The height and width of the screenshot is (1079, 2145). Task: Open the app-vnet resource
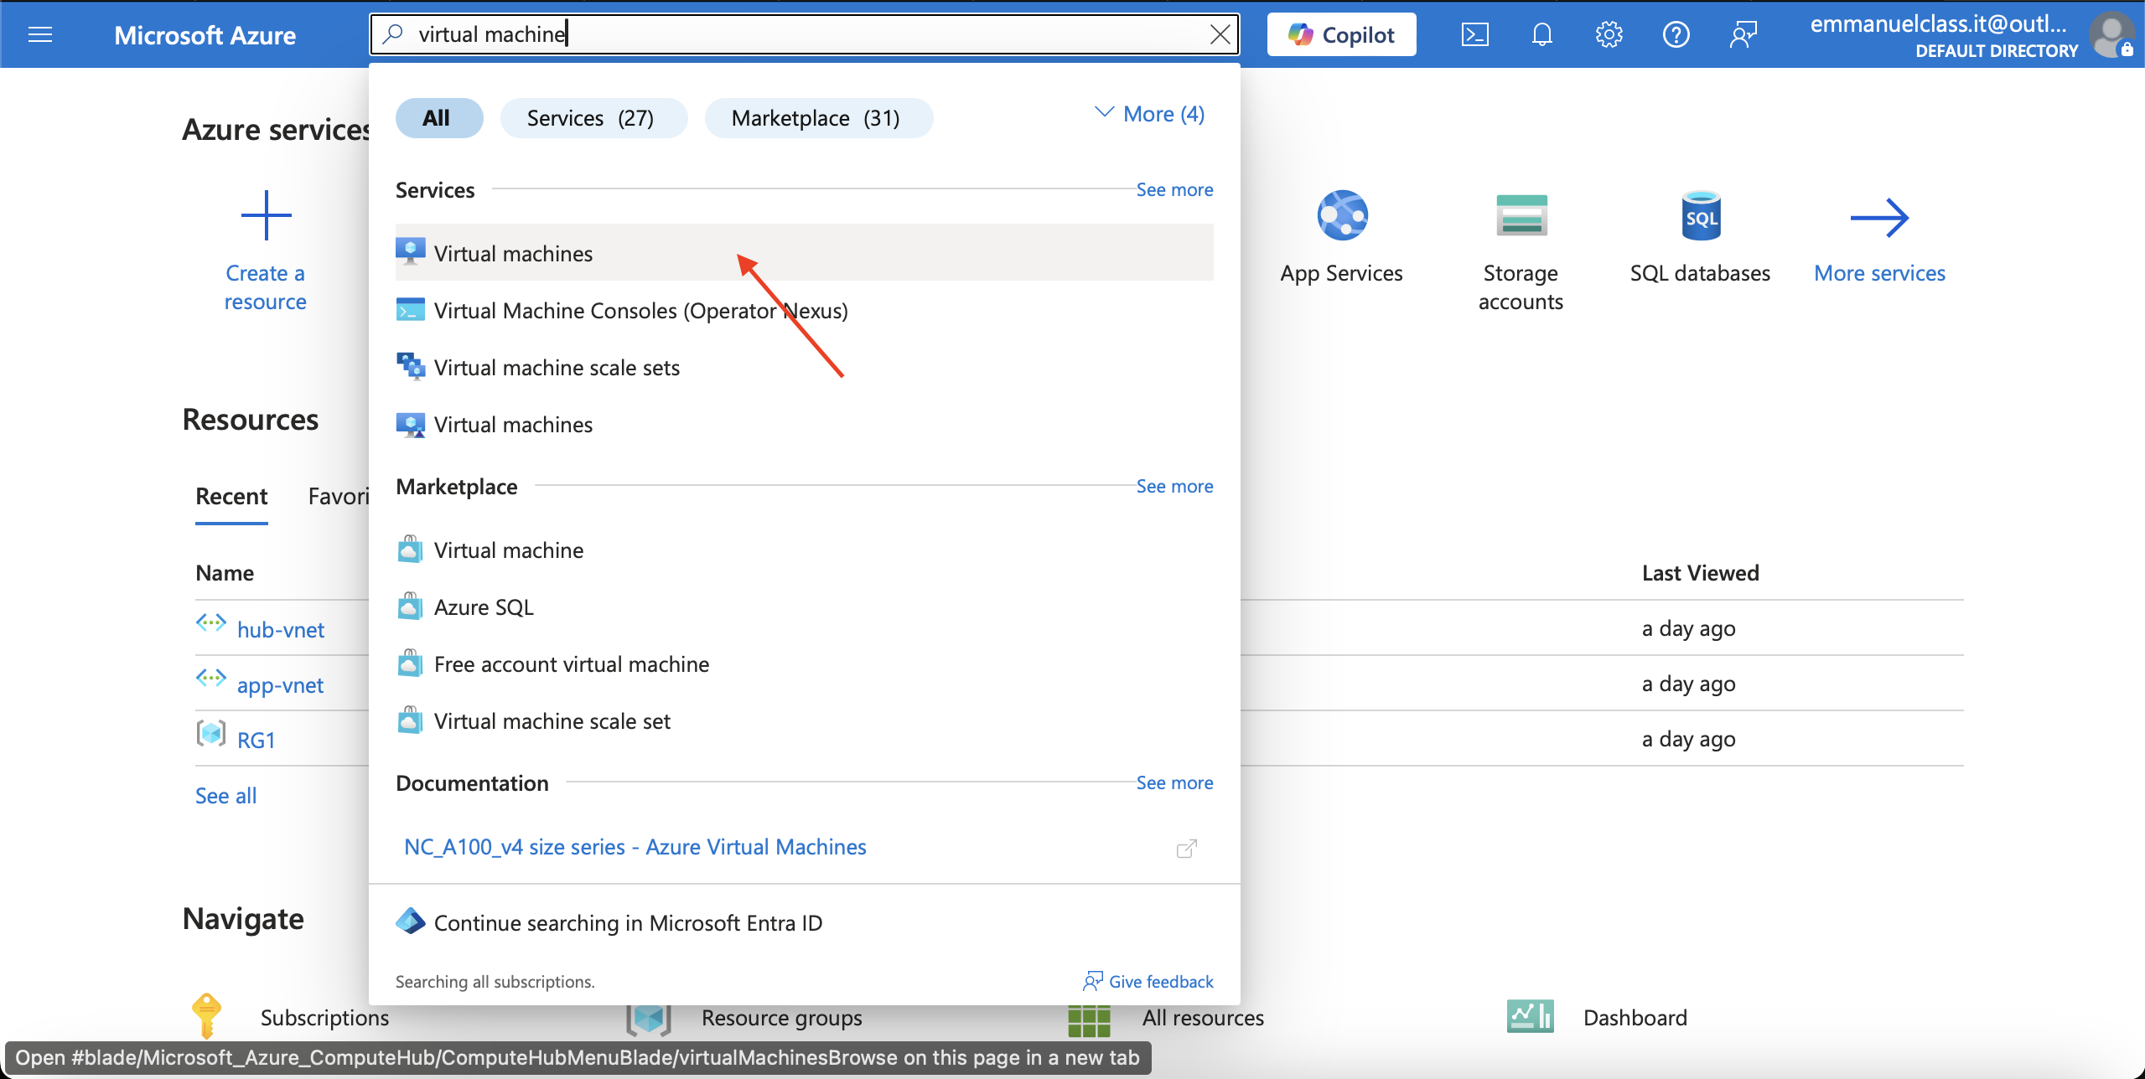coord(280,684)
